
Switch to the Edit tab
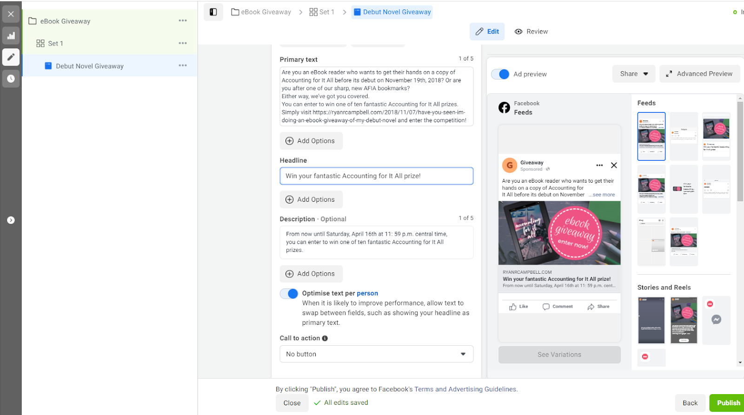(x=487, y=32)
